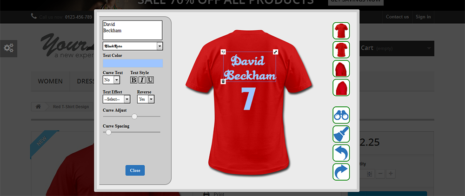Screen dimensions: 465x196
Task: Click the quantity minus button
Action: pos(380,174)
